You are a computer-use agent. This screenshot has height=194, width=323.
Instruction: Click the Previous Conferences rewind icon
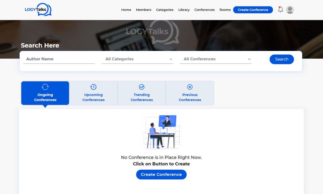pyautogui.click(x=190, y=87)
